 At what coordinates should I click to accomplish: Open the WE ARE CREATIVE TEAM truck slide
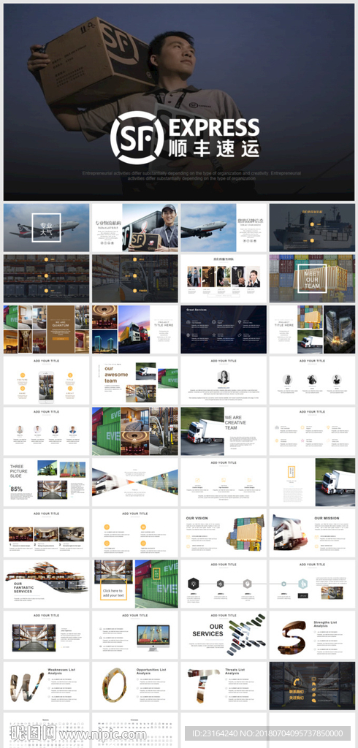[x=224, y=431]
